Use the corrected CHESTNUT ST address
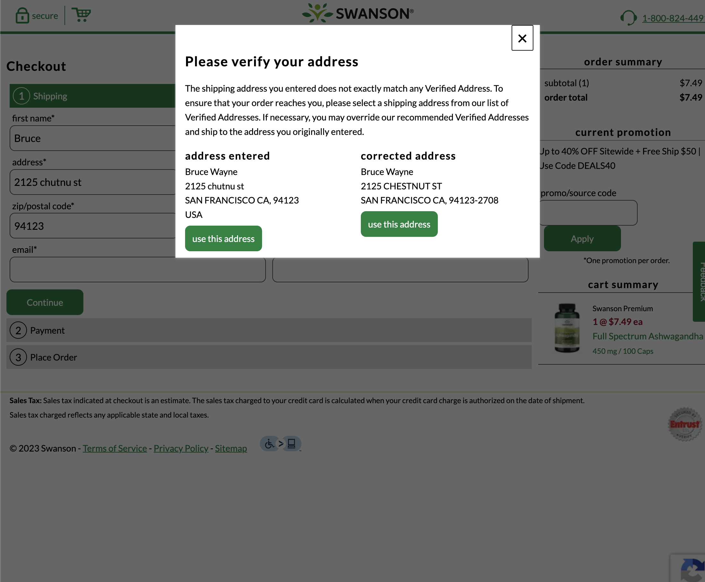The height and width of the screenshot is (582, 705). 399,224
